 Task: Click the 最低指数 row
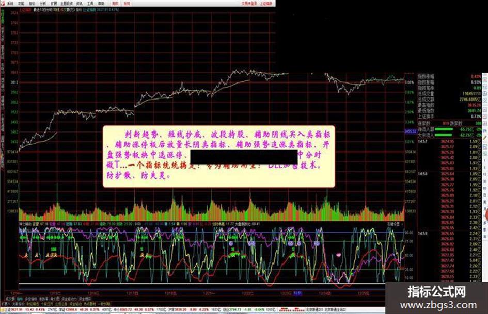point(449,111)
